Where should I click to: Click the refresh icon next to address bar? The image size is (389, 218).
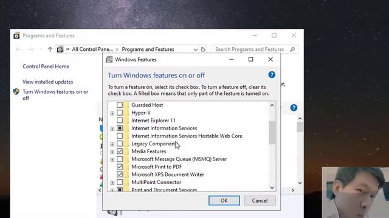pos(203,50)
